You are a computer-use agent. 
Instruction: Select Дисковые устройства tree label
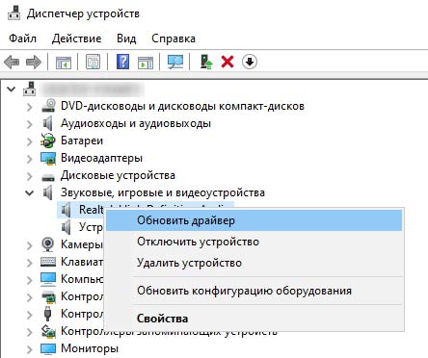(x=118, y=175)
